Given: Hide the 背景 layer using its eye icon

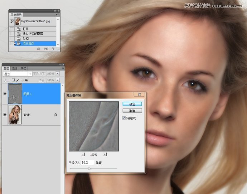Looking at the screenshot, I should [x=5, y=115].
